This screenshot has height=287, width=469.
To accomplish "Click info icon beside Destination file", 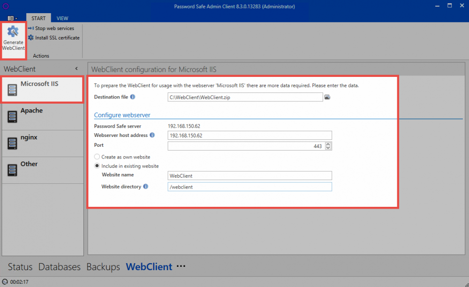I will (x=133, y=97).
